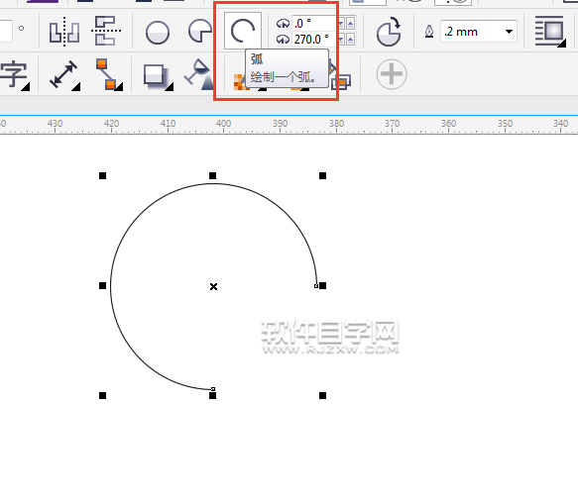Select the Transparency tool

tap(198, 74)
